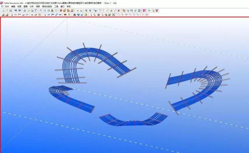Click the circular target icon ending second toolbar
249x153 pixels.
tap(147, 15)
